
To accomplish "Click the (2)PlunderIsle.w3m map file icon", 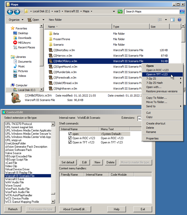I will [51, 72].
